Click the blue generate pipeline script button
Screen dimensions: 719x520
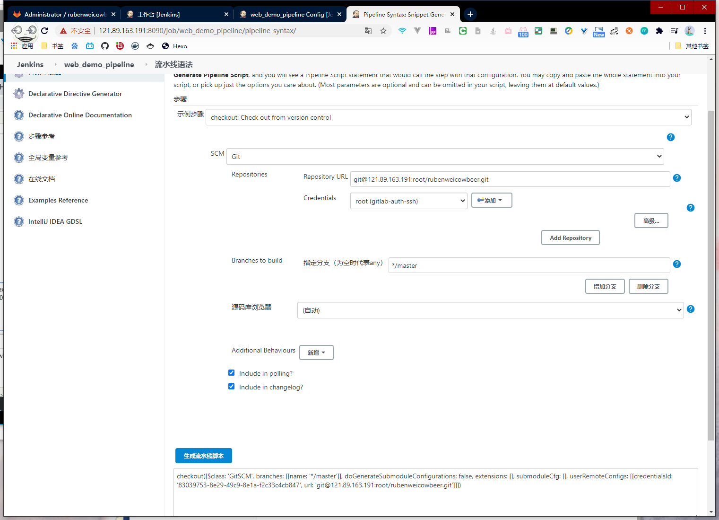203,456
